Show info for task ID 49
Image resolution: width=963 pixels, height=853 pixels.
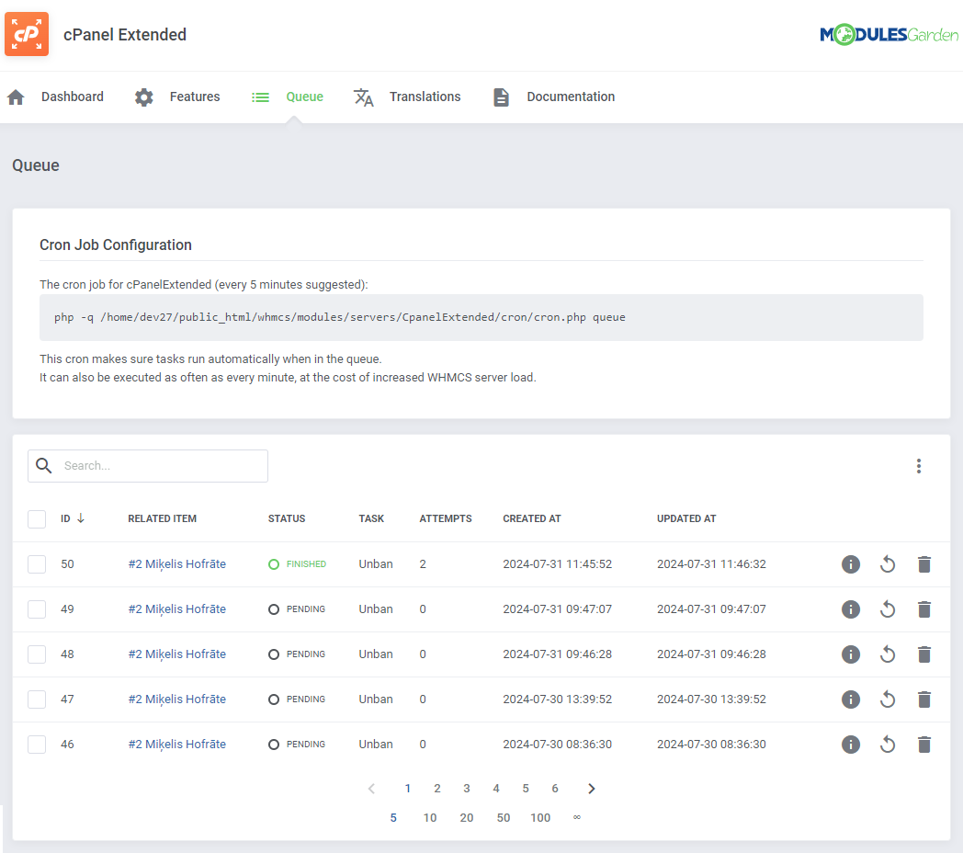(x=851, y=609)
